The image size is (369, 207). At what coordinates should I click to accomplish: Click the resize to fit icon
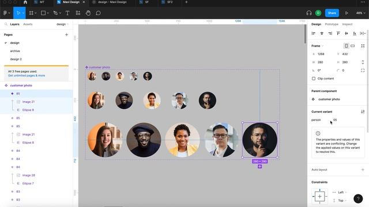coord(363,46)
